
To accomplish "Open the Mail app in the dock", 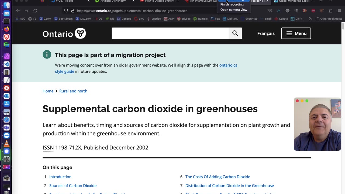I will 6,13.
